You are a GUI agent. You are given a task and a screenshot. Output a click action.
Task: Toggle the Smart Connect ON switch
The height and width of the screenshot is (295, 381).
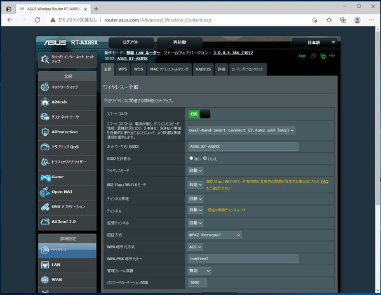[x=199, y=114]
